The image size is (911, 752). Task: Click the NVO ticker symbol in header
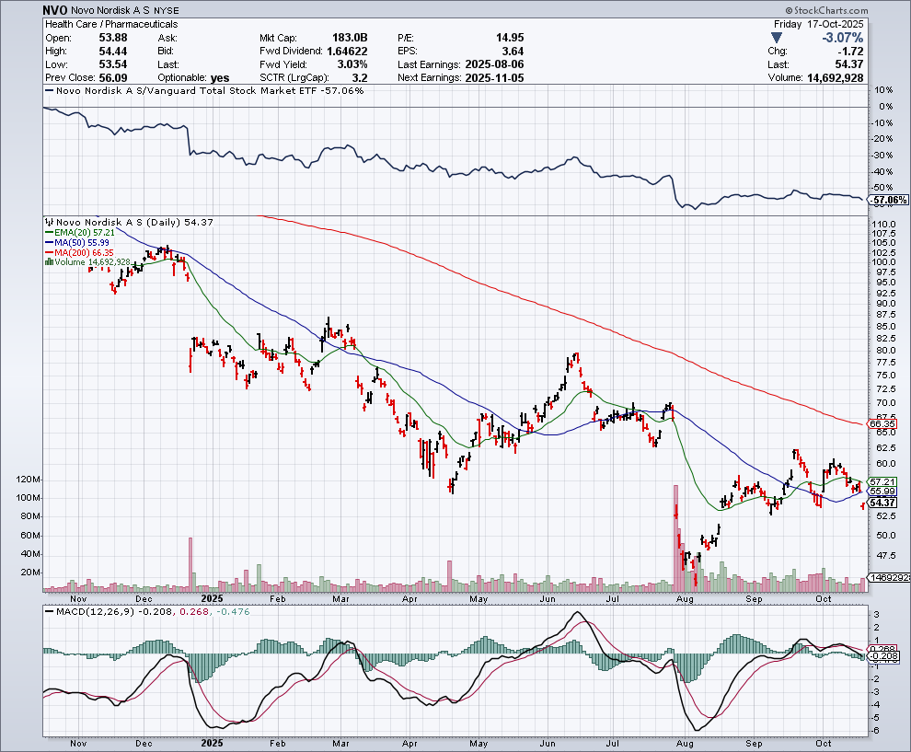(x=55, y=10)
